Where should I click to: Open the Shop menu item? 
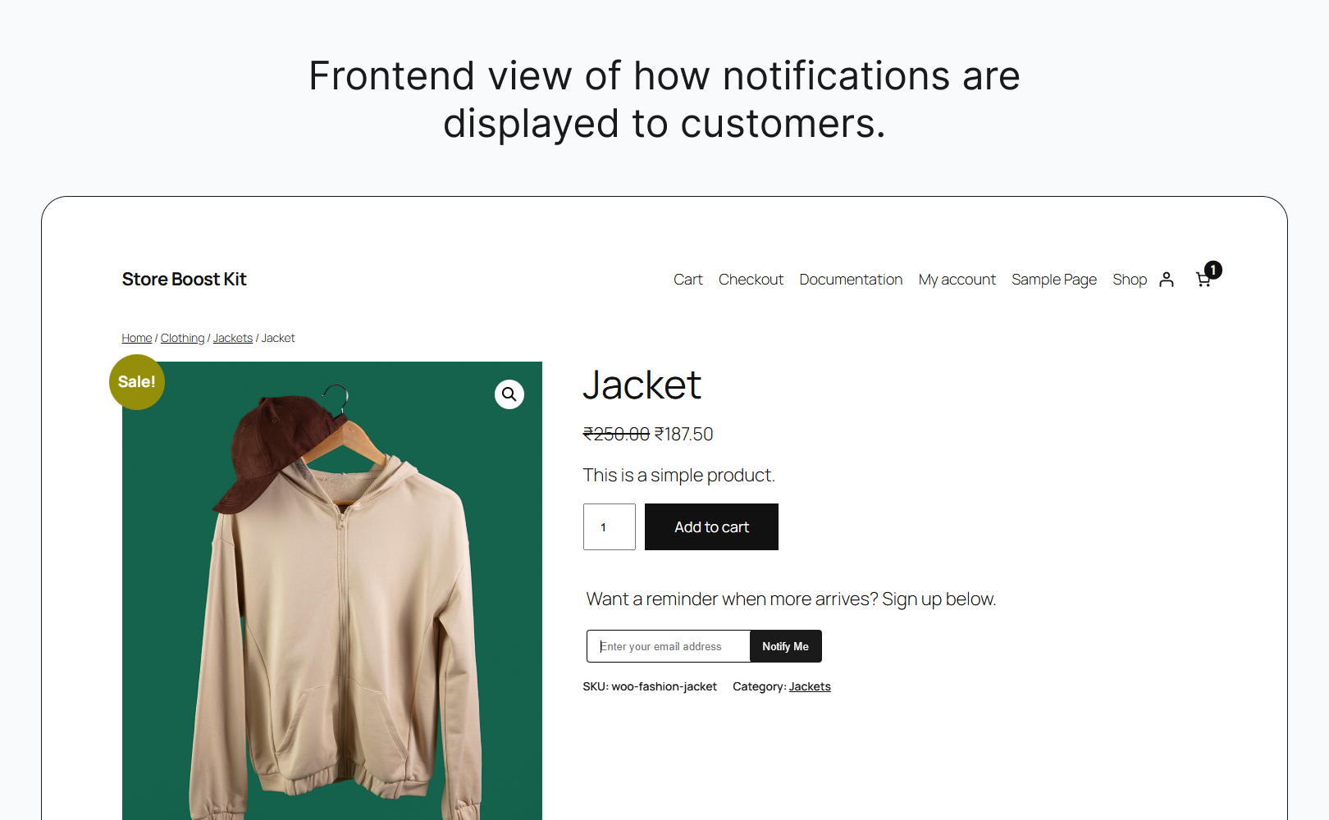[x=1129, y=280]
